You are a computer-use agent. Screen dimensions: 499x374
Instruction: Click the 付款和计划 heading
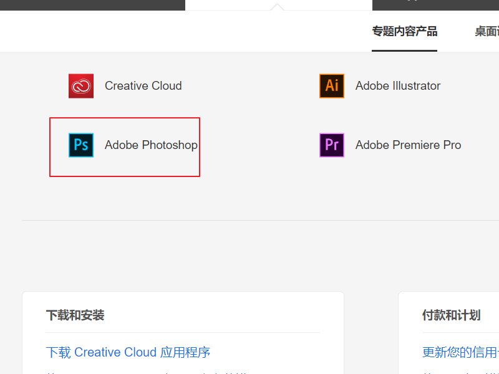451,315
